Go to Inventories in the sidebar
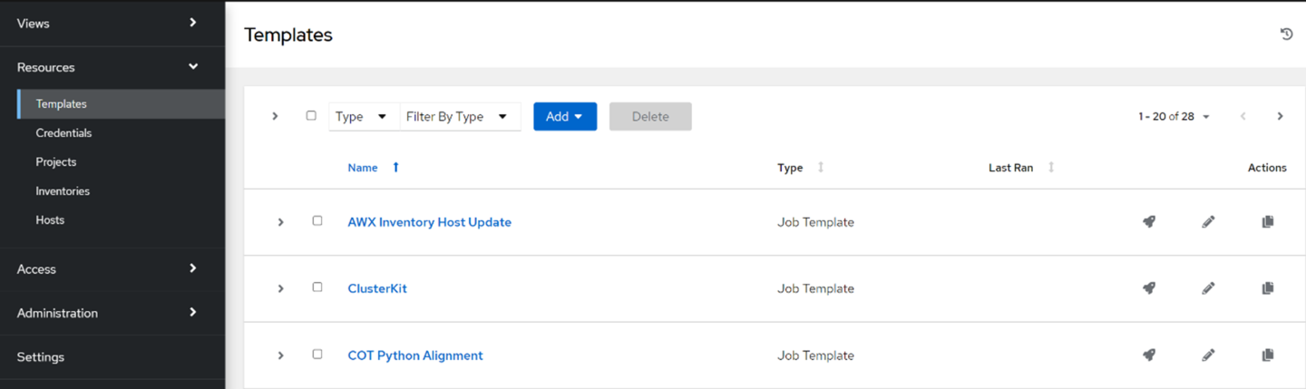Screen dimensions: 1306x389 63,191
